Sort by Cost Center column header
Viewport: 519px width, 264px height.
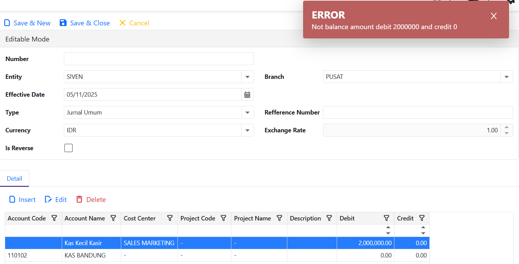coord(140,218)
